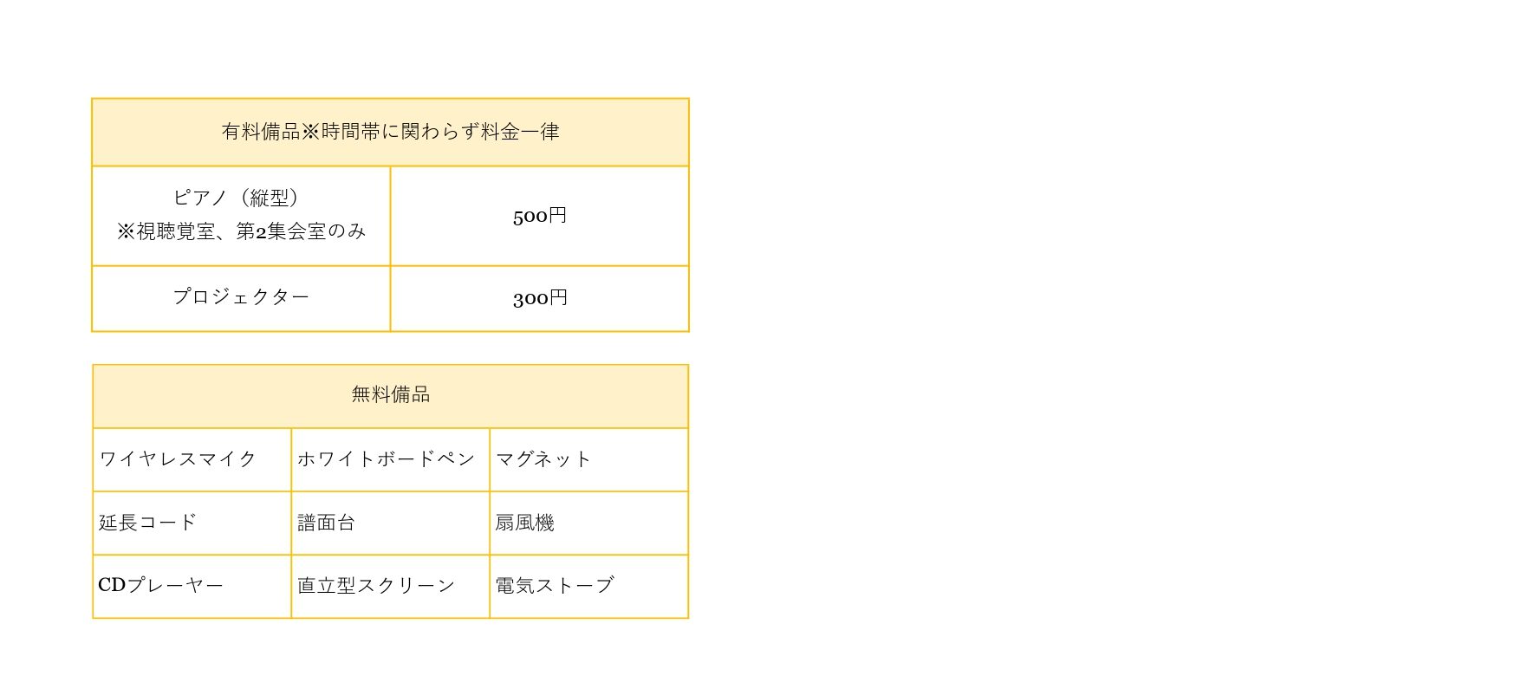The width and height of the screenshot is (1521, 676).
Task: Click the word ピアノ in paid equipment
Action: tap(200, 198)
